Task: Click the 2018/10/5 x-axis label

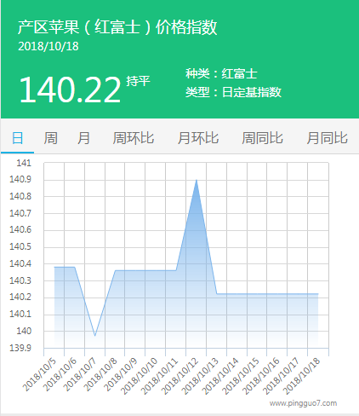Action: pos(40,375)
